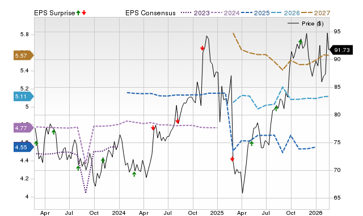
Task: Click the green up arrow in legend
Action: 78,13
